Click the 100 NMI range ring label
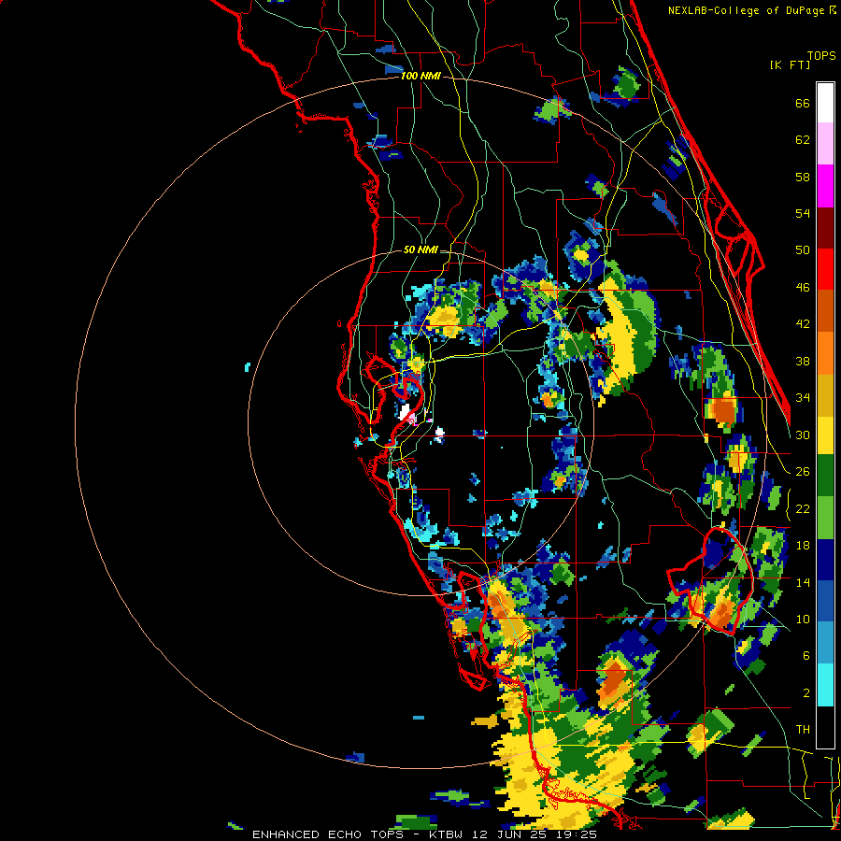Viewport: 841px width, 841px height. [420, 77]
